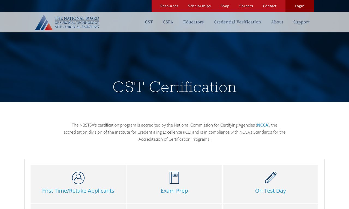349x209 pixels.
Task: Click the On Test Day pencil icon
Action: tap(270, 178)
